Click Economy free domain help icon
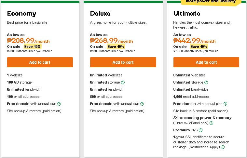Image resolution: width=247 pixels, height=158 pixels. tap(59, 104)
